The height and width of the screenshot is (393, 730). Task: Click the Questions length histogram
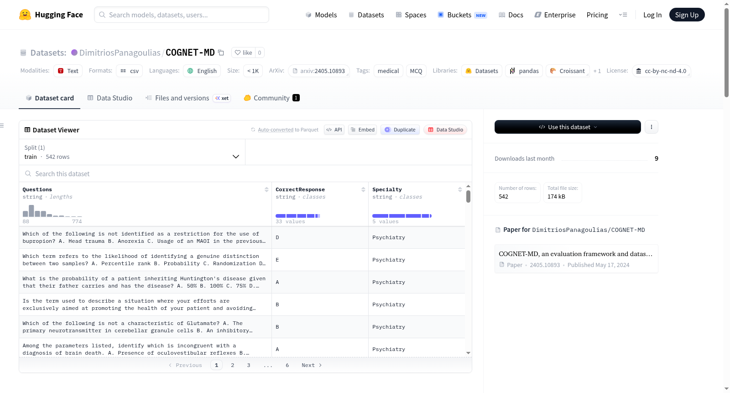[x=52, y=211]
